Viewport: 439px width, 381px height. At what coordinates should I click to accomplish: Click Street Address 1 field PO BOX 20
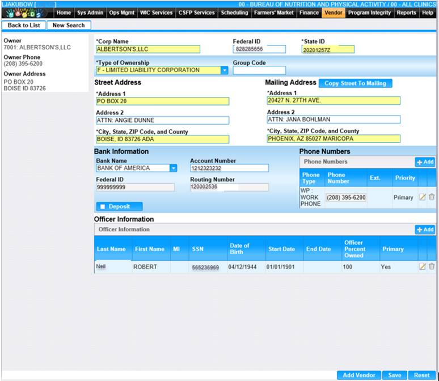(x=162, y=101)
